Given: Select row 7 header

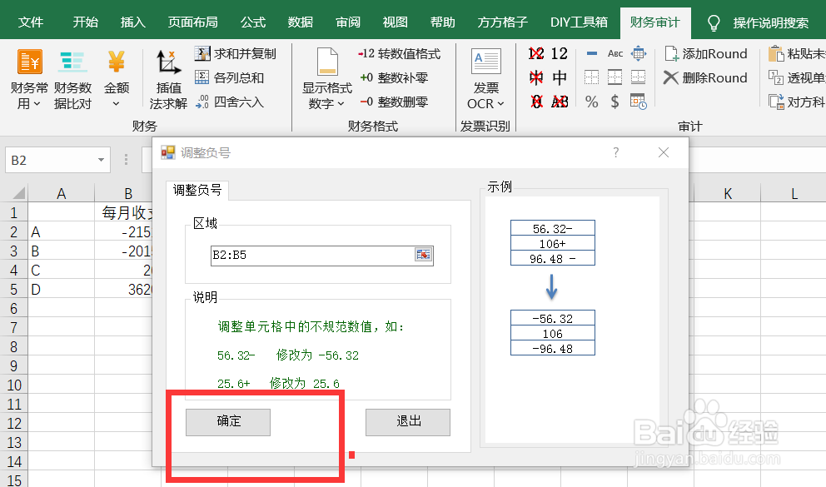Looking at the screenshot, I should [x=13, y=327].
